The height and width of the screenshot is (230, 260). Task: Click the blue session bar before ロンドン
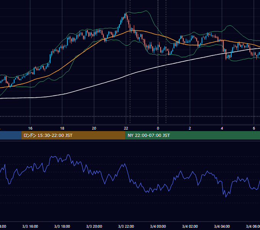coord(11,135)
